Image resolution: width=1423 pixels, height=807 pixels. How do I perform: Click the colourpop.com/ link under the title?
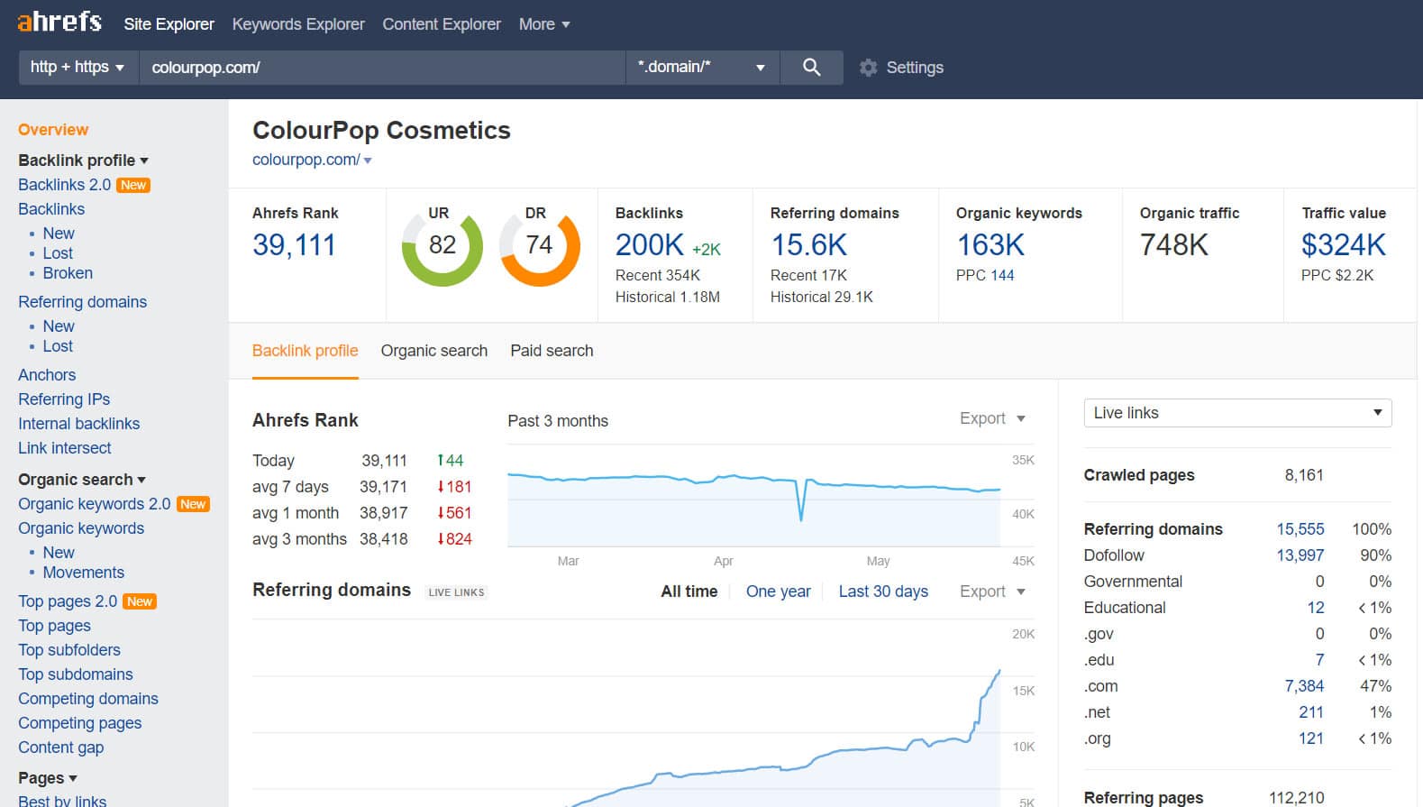(306, 160)
